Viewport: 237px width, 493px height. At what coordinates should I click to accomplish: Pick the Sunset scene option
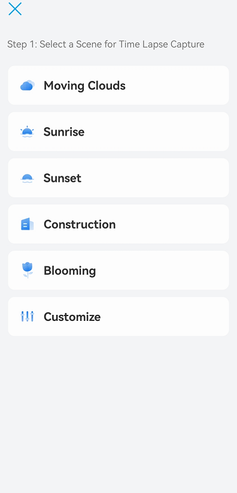coord(118,178)
